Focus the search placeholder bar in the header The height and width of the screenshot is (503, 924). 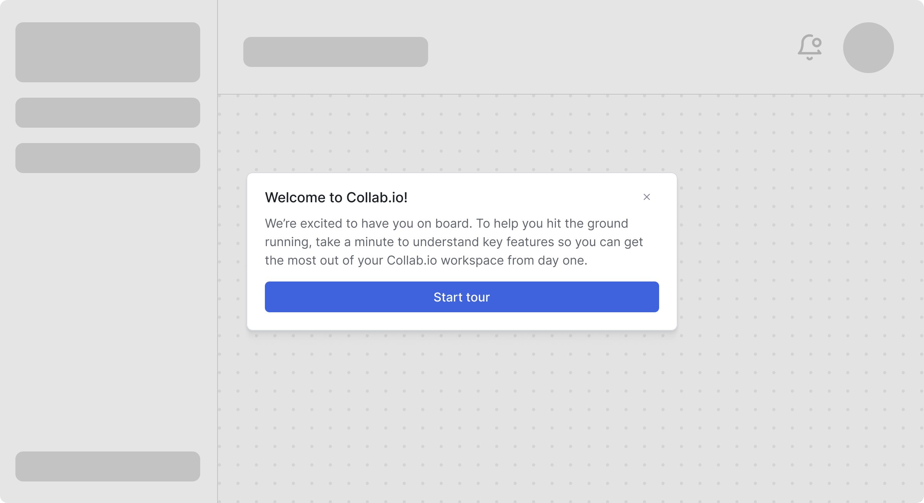point(335,52)
